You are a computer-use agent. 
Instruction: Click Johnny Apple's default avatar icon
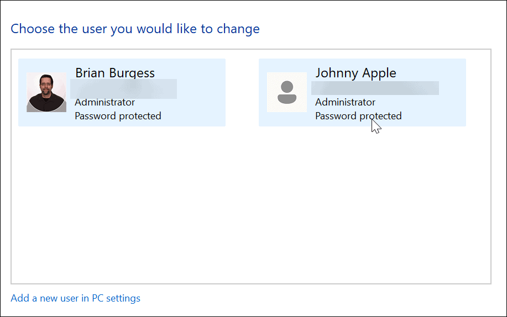[x=286, y=92]
